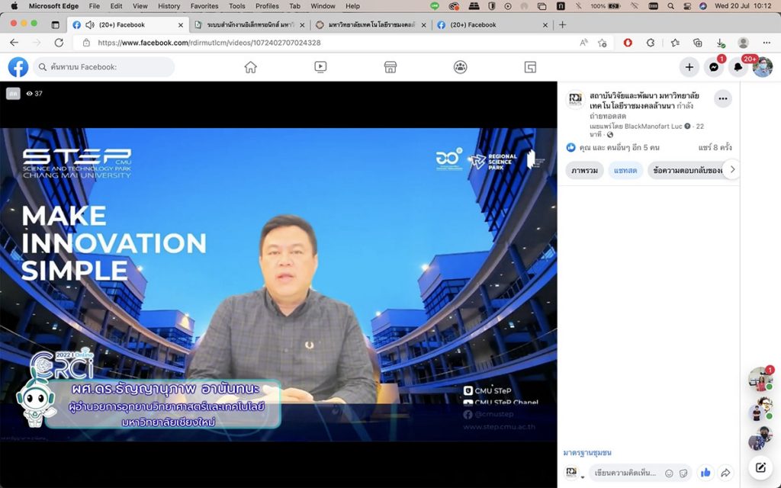Open the มาตรฐานชุมชน link
The width and height of the screenshot is (781, 488).
[587, 453]
